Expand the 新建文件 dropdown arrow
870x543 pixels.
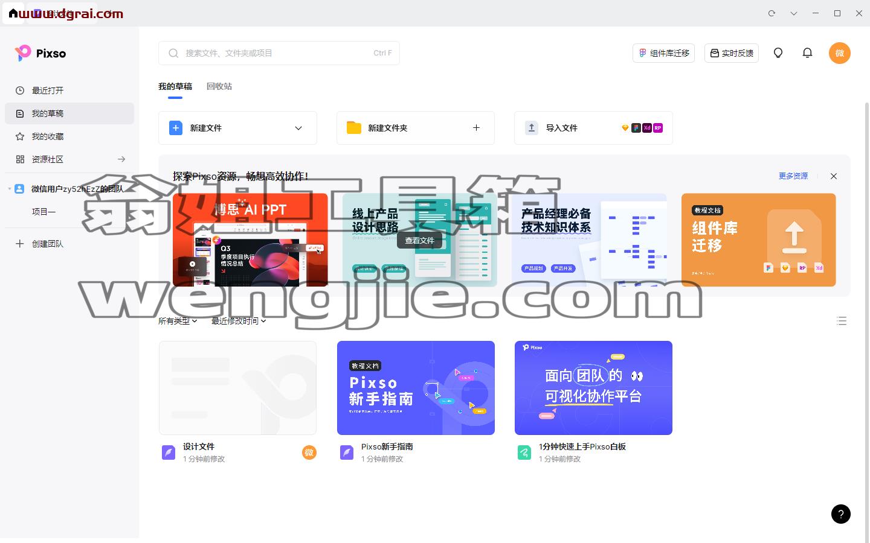coord(298,128)
